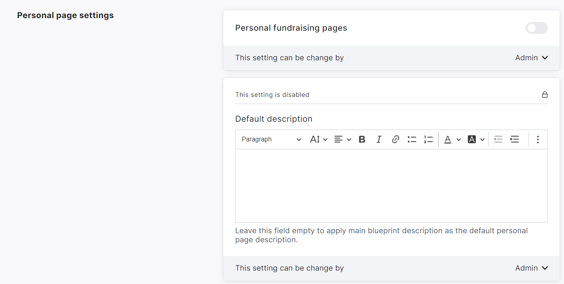Open the text alignment dropdown
Screen dimensions: 564x284
pyautogui.click(x=342, y=139)
